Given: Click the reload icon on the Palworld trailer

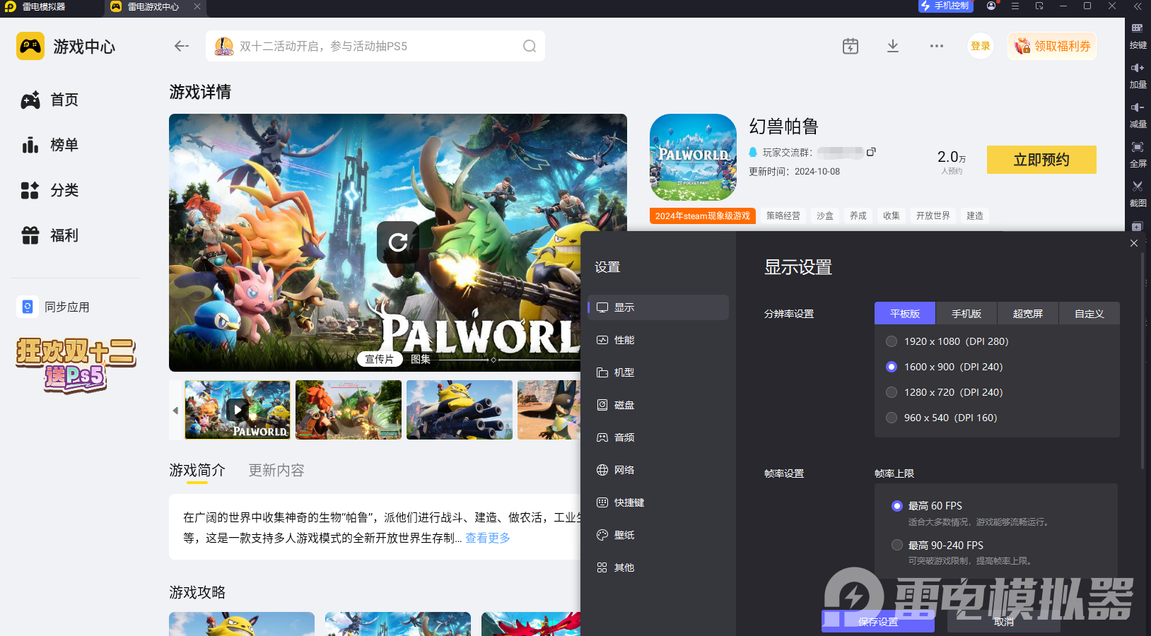Looking at the screenshot, I should (x=398, y=242).
